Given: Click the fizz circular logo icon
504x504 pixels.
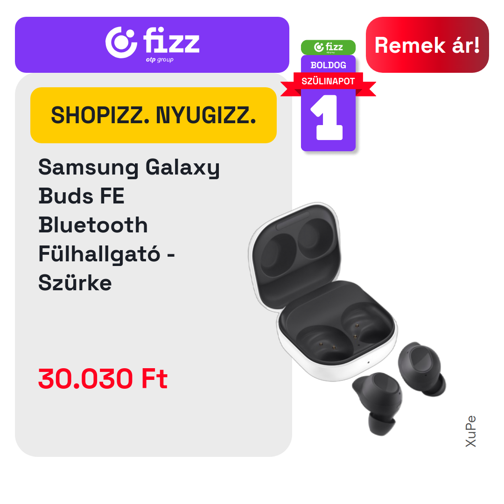Looking at the screenshot, I should (121, 42).
